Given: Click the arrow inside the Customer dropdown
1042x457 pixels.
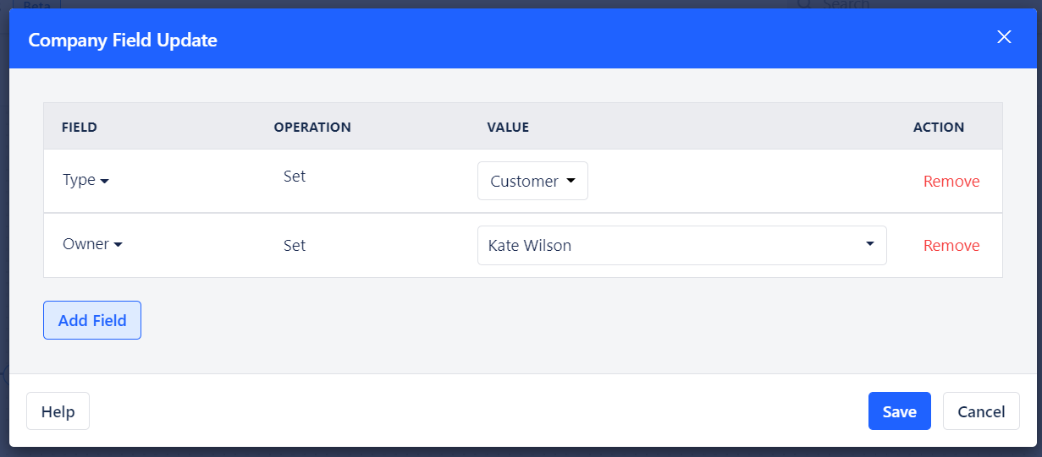Looking at the screenshot, I should click(571, 181).
